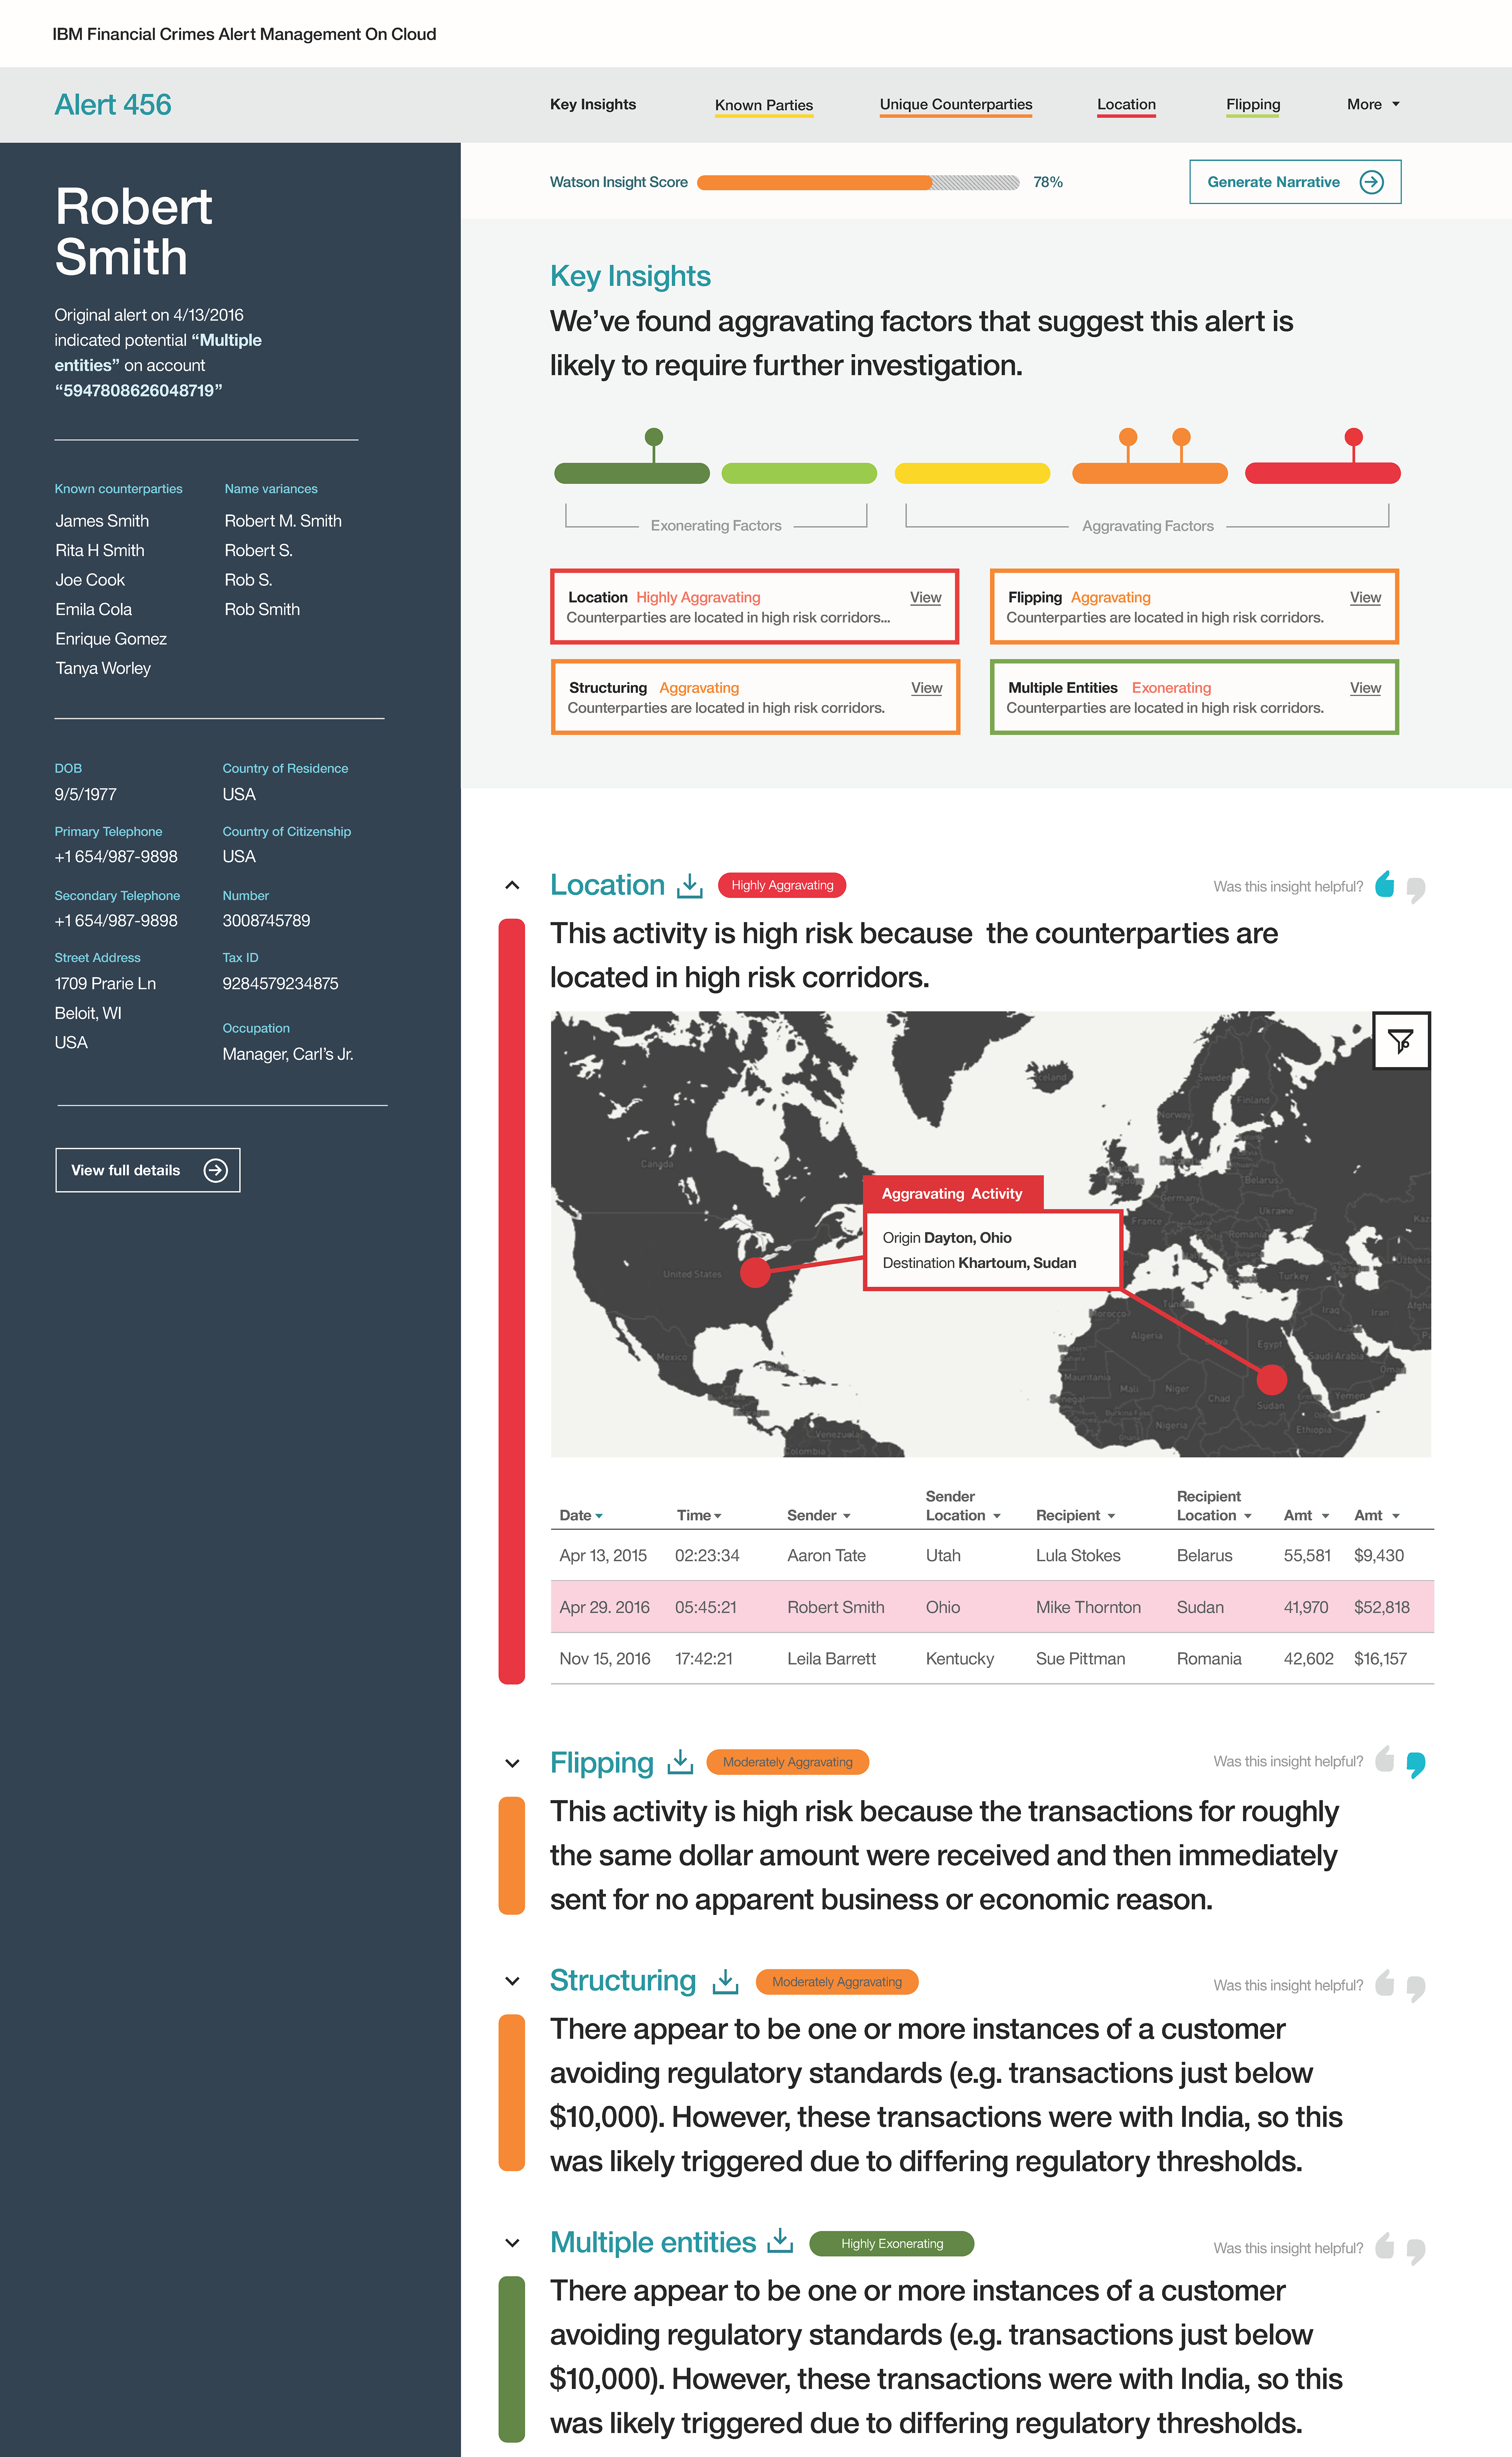Click the yellow neutral factor bar
The image size is (1512, 2457).
[972, 473]
